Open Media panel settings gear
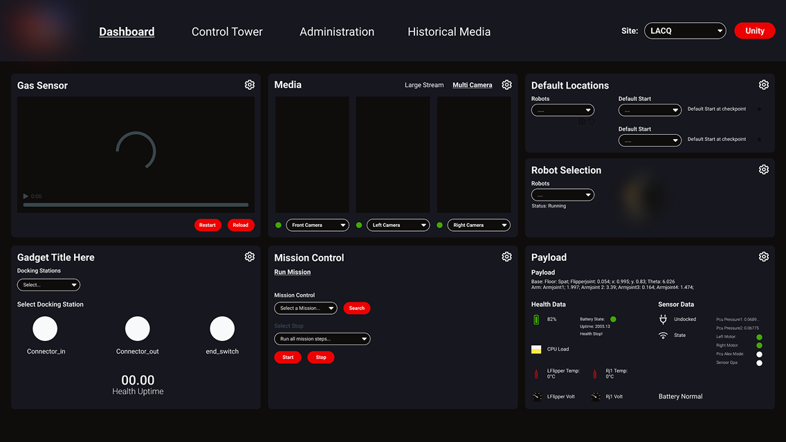The image size is (786, 442). (x=506, y=84)
